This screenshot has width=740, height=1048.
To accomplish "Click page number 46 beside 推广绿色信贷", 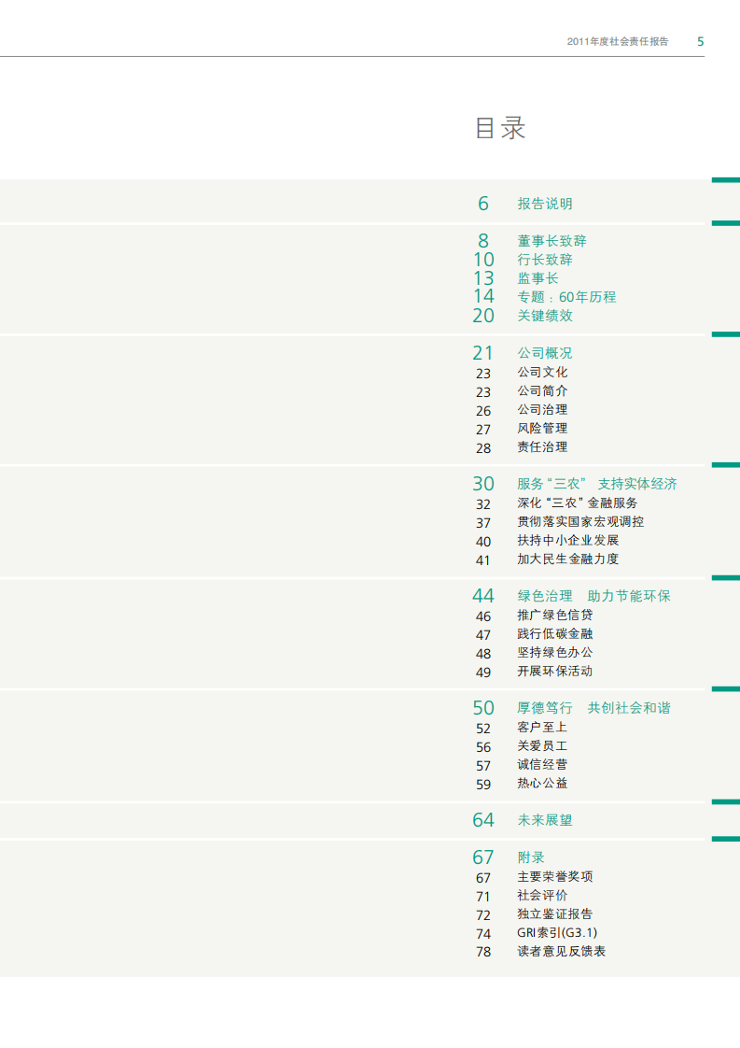I will point(483,616).
